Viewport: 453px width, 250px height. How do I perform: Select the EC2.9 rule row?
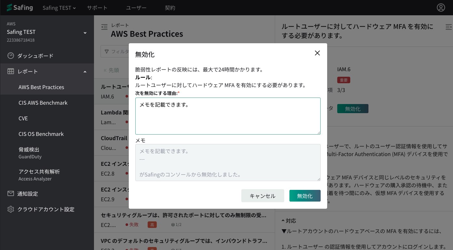click(x=112, y=194)
